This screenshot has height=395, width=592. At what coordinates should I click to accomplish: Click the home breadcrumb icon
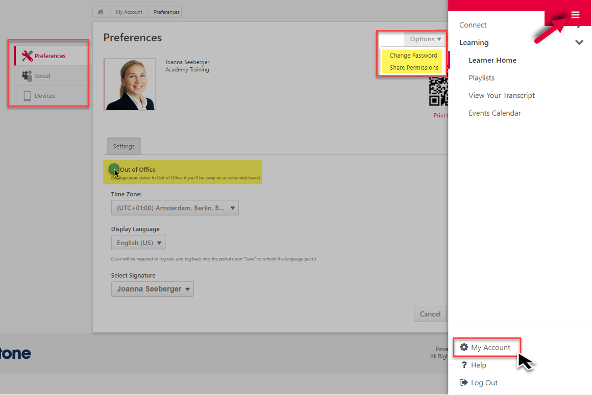[x=101, y=12]
